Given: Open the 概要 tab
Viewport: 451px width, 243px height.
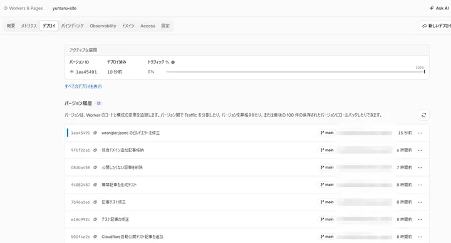Looking at the screenshot, I should (x=11, y=26).
